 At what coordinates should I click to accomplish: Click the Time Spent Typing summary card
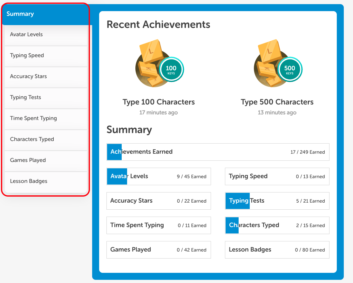(x=159, y=225)
